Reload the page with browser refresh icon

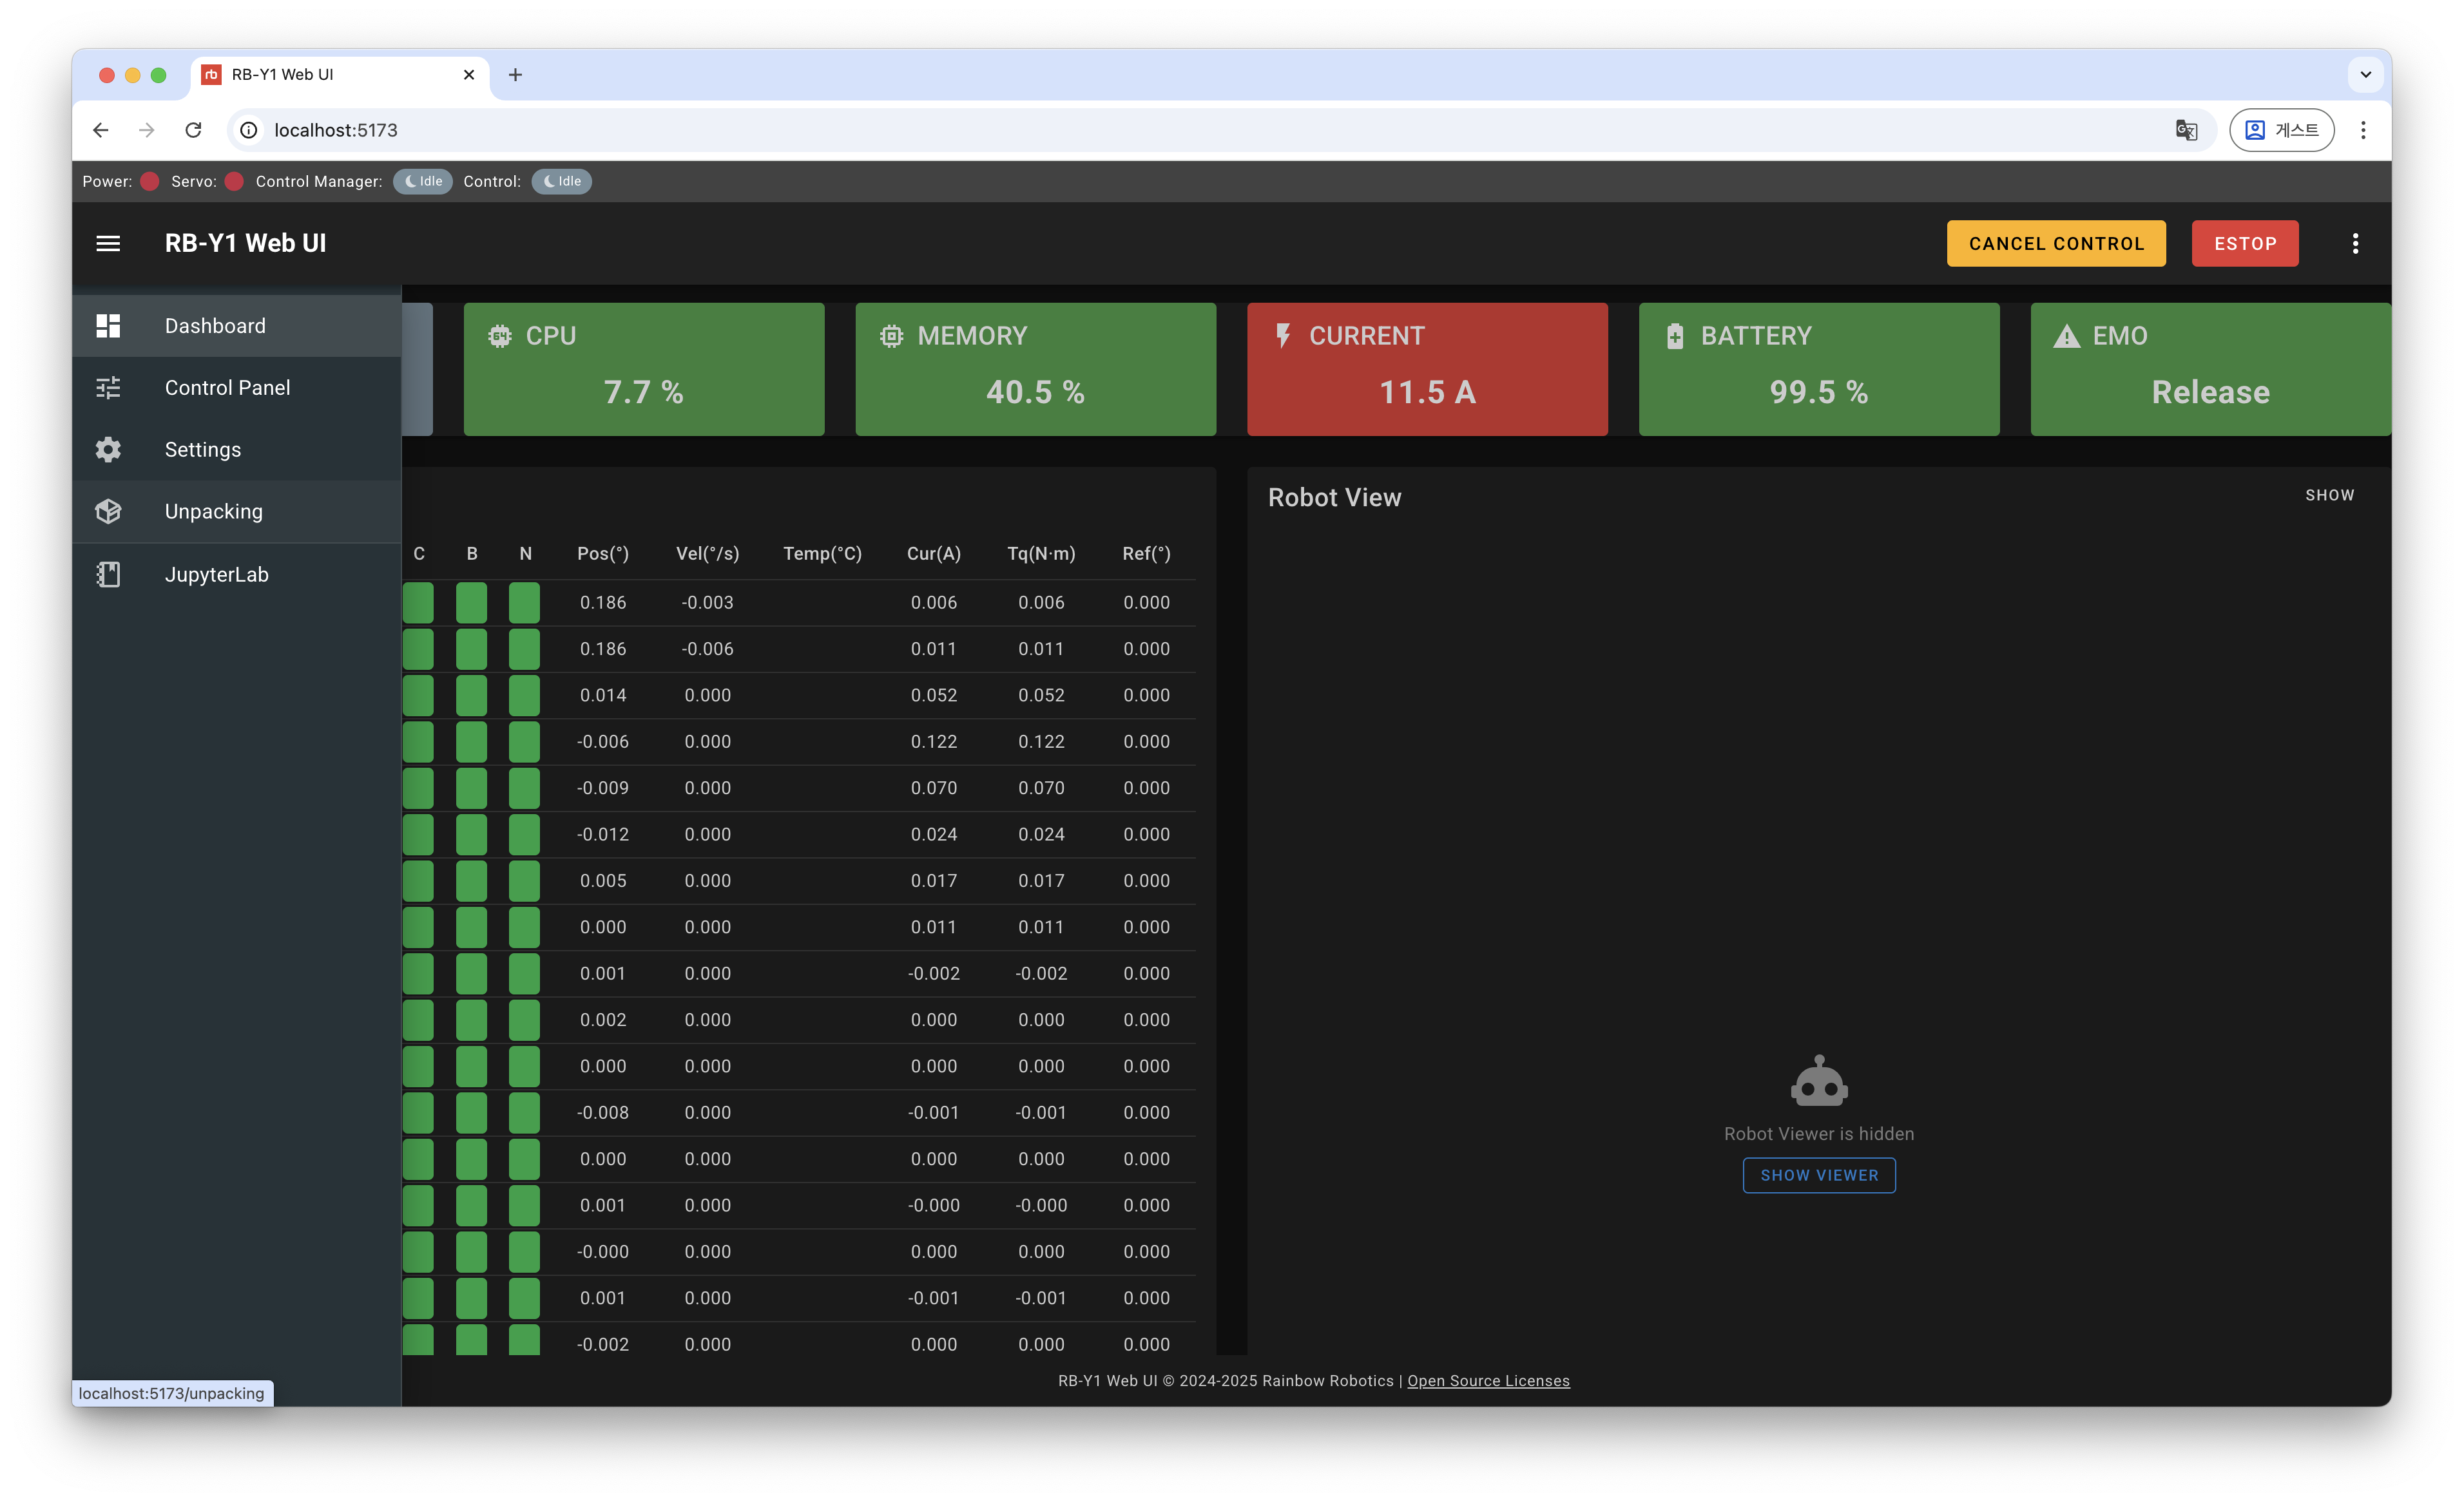coord(193,130)
